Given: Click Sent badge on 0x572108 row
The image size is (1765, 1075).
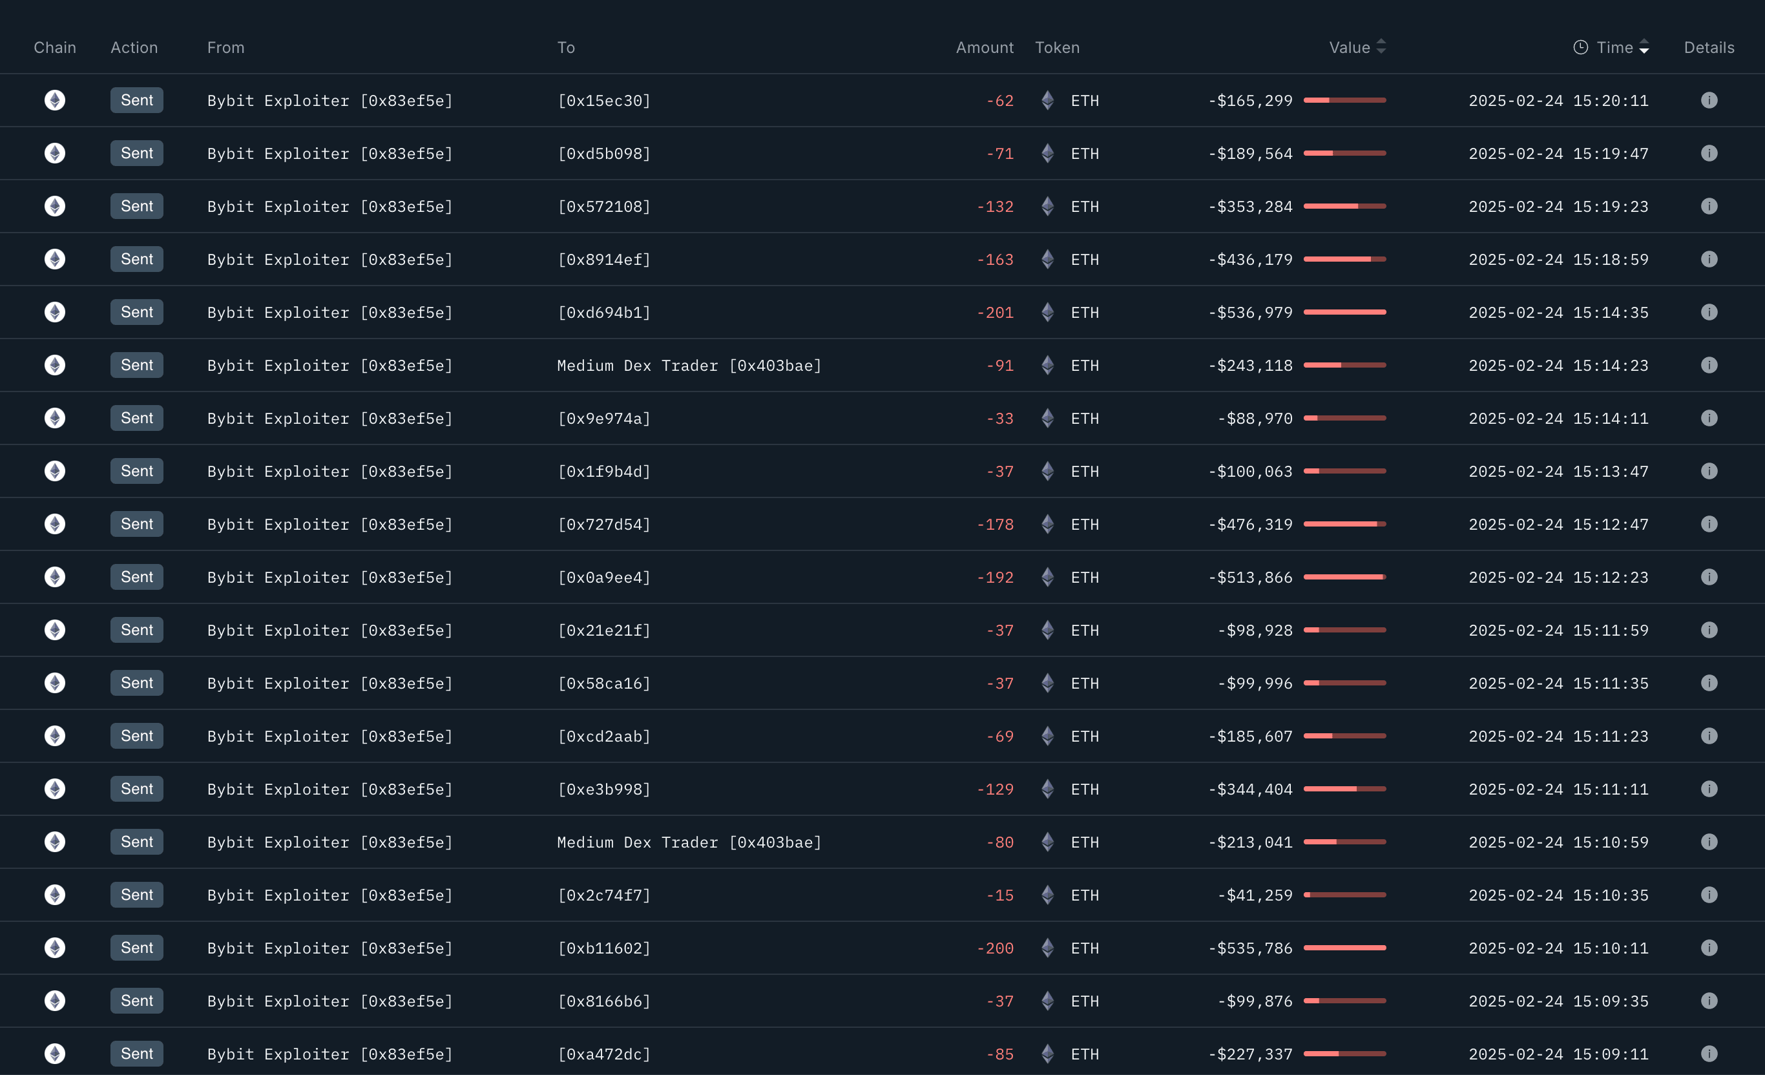Looking at the screenshot, I should tap(137, 206).
